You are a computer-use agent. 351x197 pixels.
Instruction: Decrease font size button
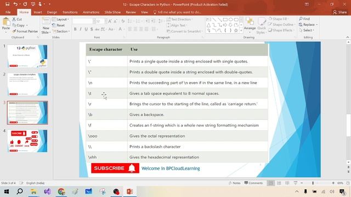[116, 21]
